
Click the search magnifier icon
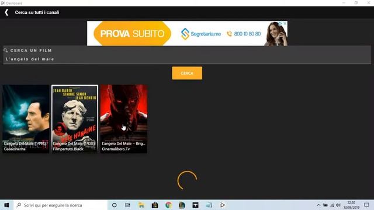[6, 50]
